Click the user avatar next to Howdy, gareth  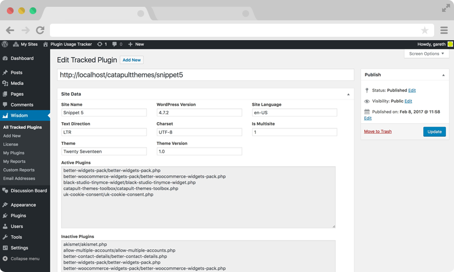(450, 44)
